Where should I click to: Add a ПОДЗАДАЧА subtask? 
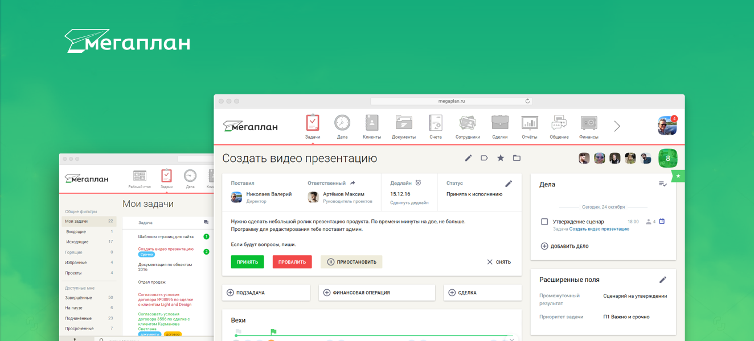pos(266,293)
